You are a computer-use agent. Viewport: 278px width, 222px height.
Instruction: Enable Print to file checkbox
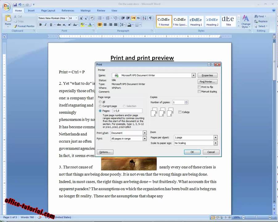[x=199, y=87]
